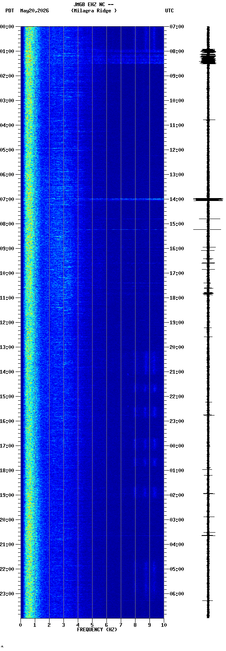
Task: Click the frequency axis tick label "5"
Action: [92, 625]
